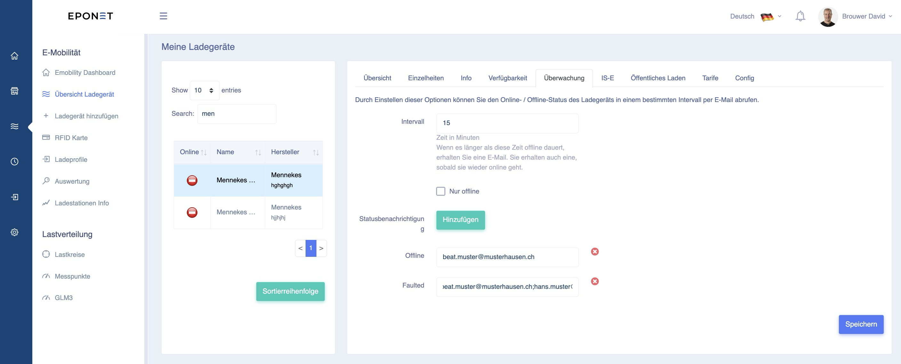This screenshot has height=364, width=901.
Task: Open settings gear in left rail
Action: (x=14, y=232)
